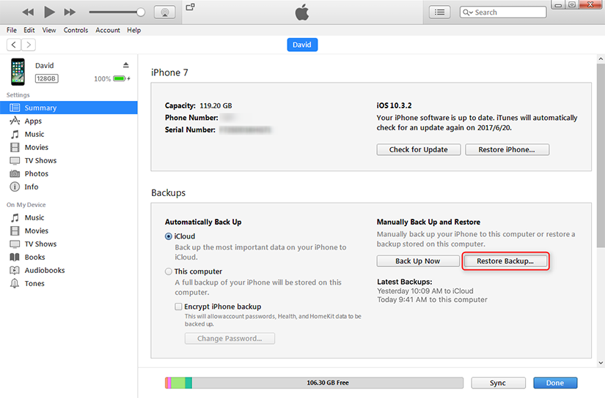Click the volume slider knob
Viewport: 605px width, 398px height.
(141, 12)
